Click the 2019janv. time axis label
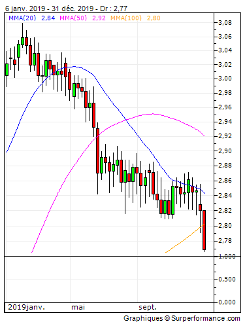The image size is (245, 324). 26,307
